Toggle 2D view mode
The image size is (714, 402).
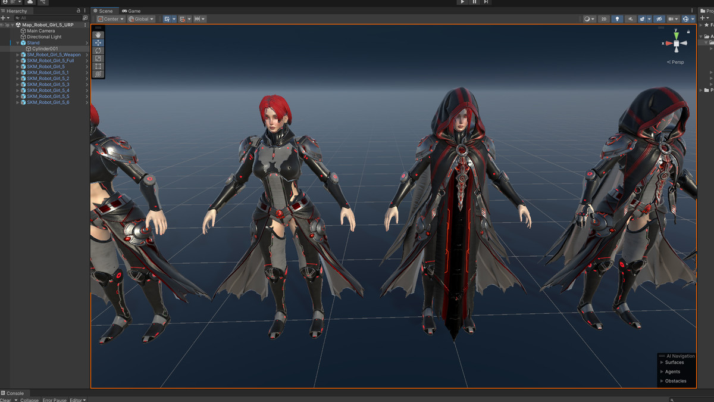[604, 19]
